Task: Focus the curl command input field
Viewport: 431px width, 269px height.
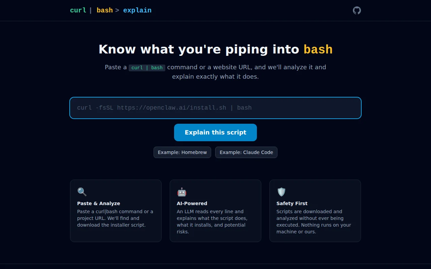Action: 215,108
